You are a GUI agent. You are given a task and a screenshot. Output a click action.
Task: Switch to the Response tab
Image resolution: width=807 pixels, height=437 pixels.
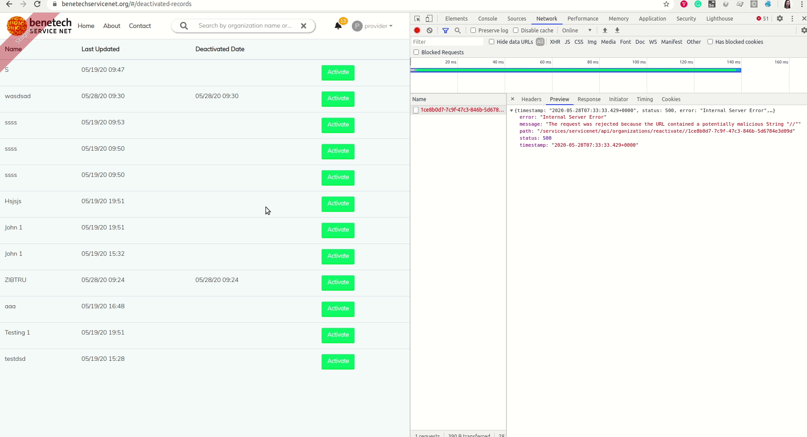click(x=589, y=99)
